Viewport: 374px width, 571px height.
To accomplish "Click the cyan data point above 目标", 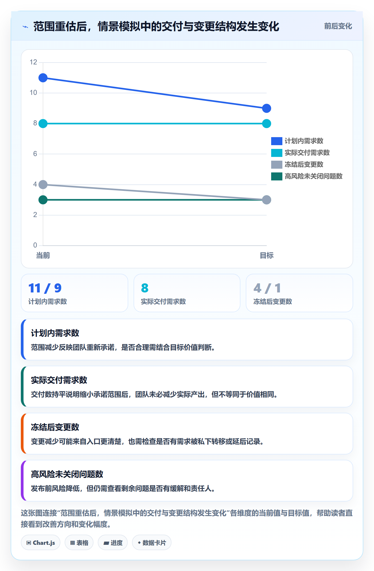I will (267, 124).
